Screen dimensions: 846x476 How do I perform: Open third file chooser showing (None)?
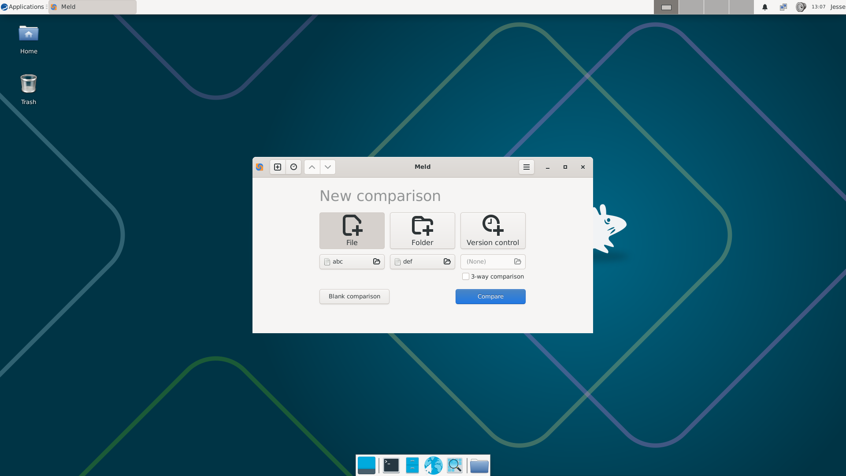coord(493,262)
